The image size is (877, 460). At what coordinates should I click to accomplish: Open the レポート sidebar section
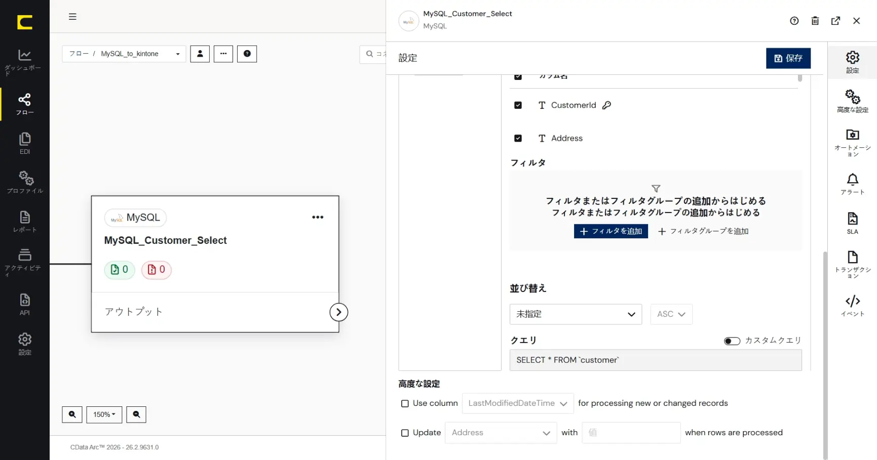pos(24,222)
